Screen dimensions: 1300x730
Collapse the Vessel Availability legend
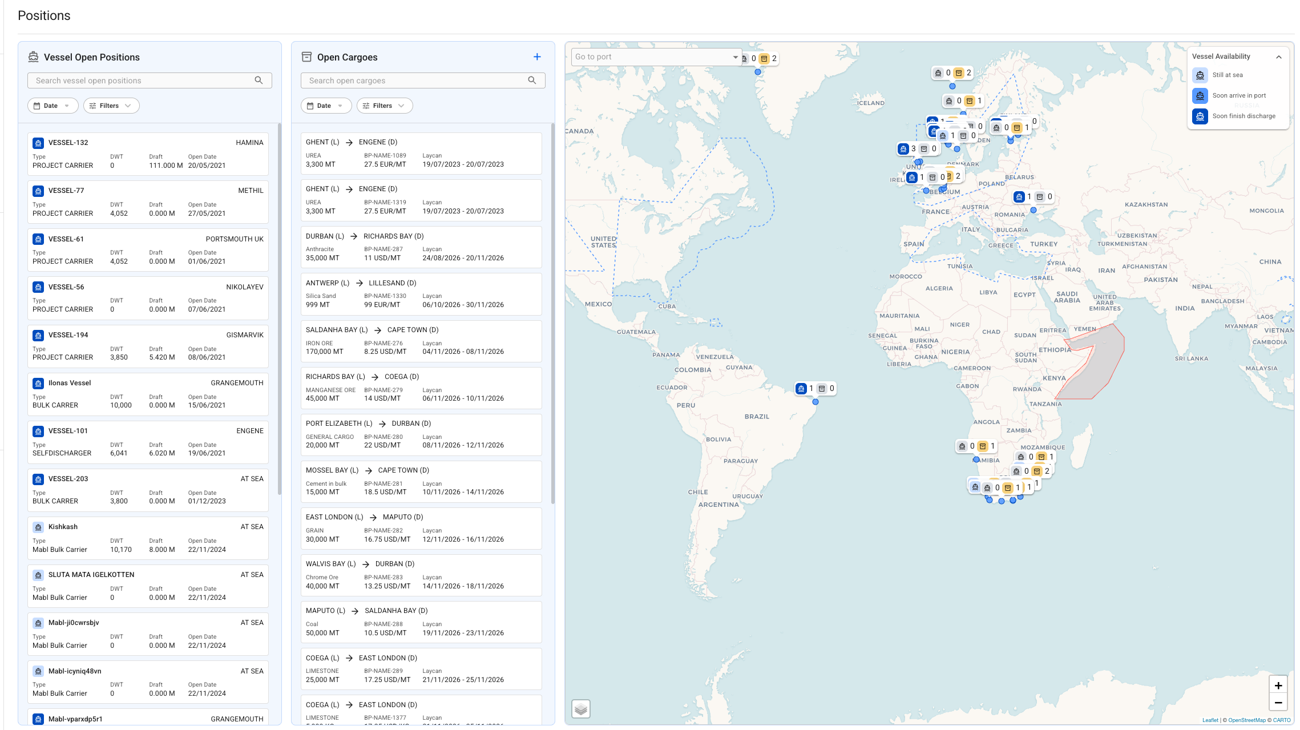1279,57
